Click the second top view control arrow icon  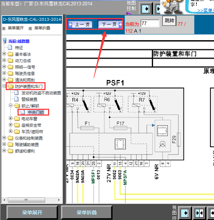point(158,9)
